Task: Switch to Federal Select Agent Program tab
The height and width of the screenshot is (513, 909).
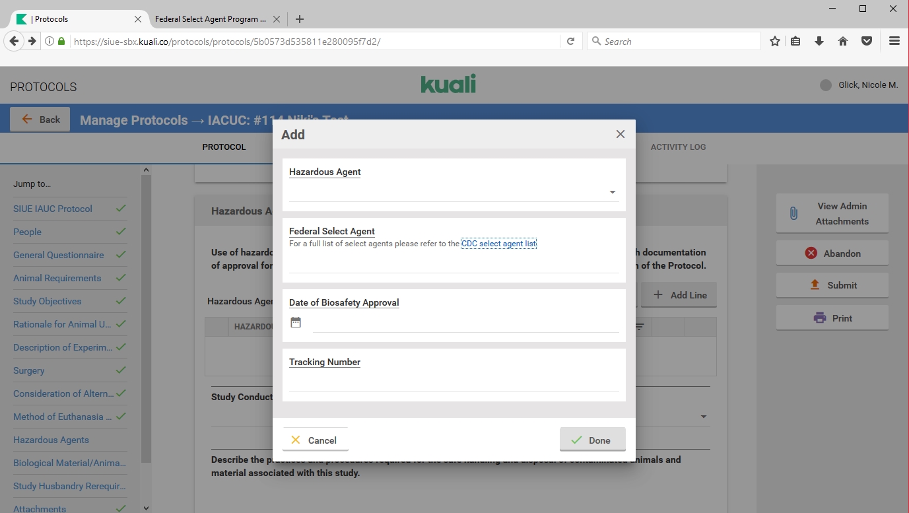Action: click(210, 19)
